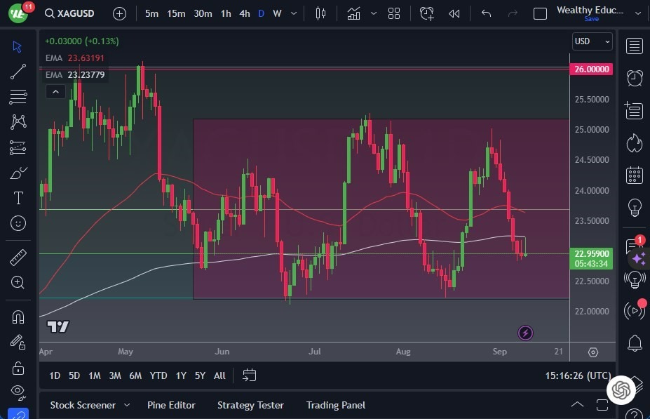
Task: Open the Indicators menu in the top toolbar
Action: coord(353,13)
